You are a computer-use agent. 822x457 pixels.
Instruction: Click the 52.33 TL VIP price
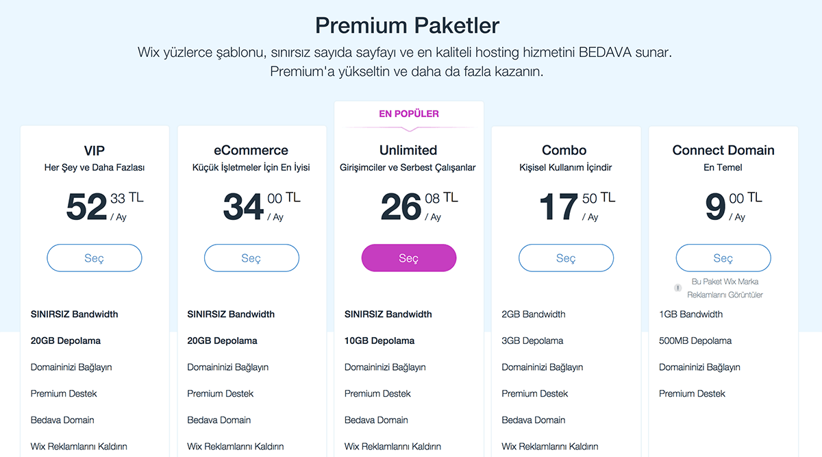pos(105,206)
